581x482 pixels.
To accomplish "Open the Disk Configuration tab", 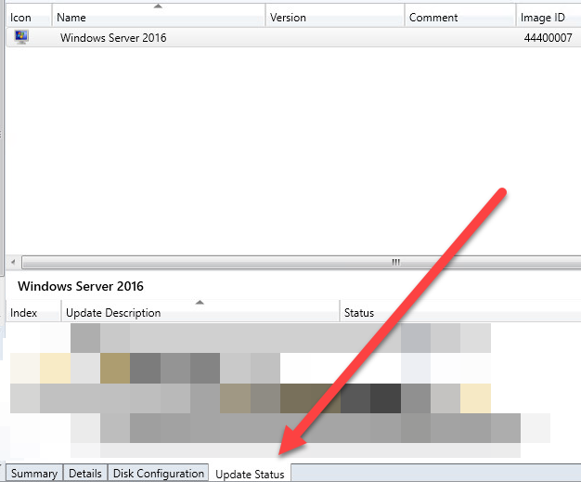I will (158, 474).
